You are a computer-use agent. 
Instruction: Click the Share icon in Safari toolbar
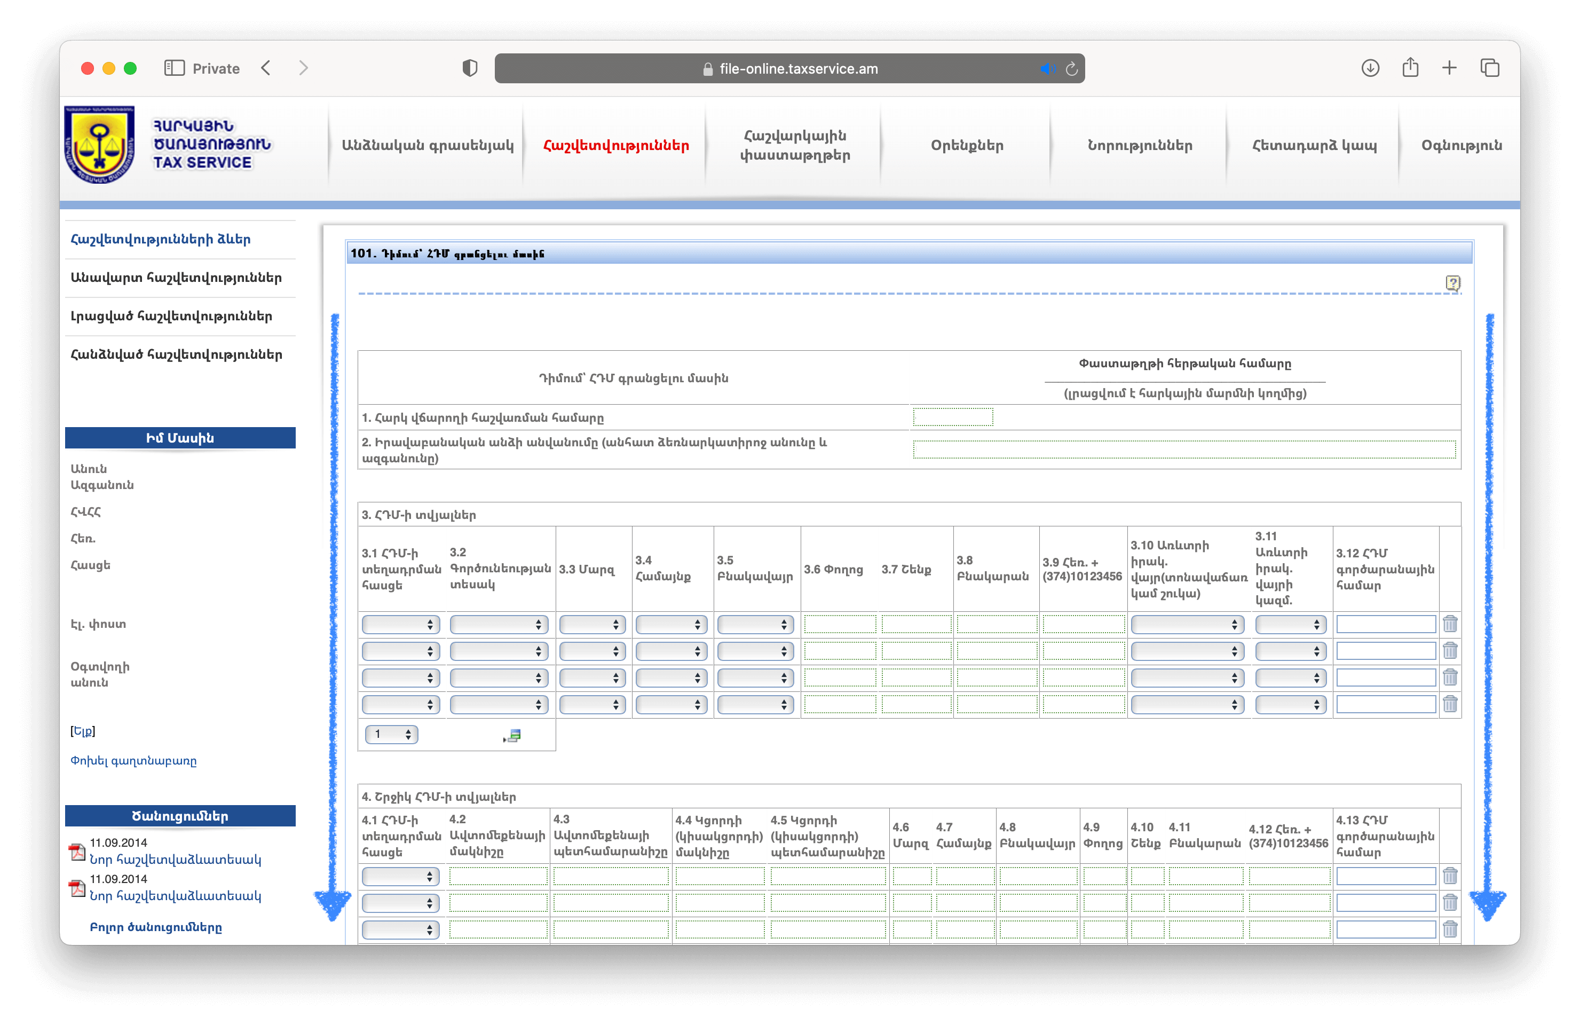click(1410, 68)
